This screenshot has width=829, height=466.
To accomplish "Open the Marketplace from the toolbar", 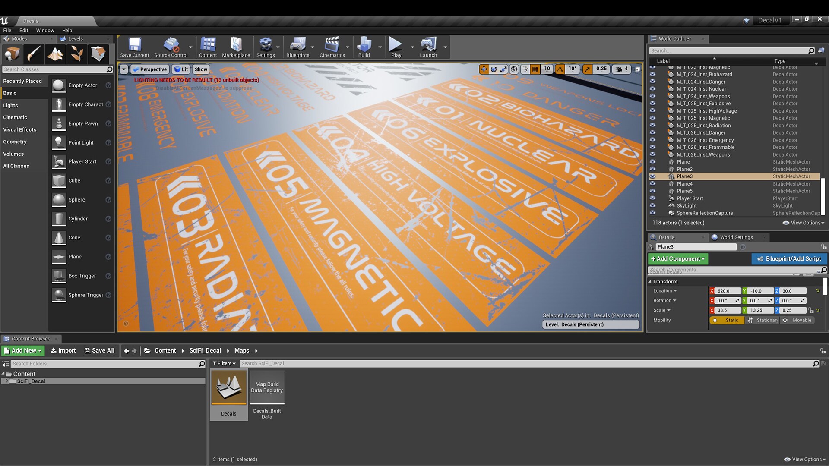I will tap(236, 47).
